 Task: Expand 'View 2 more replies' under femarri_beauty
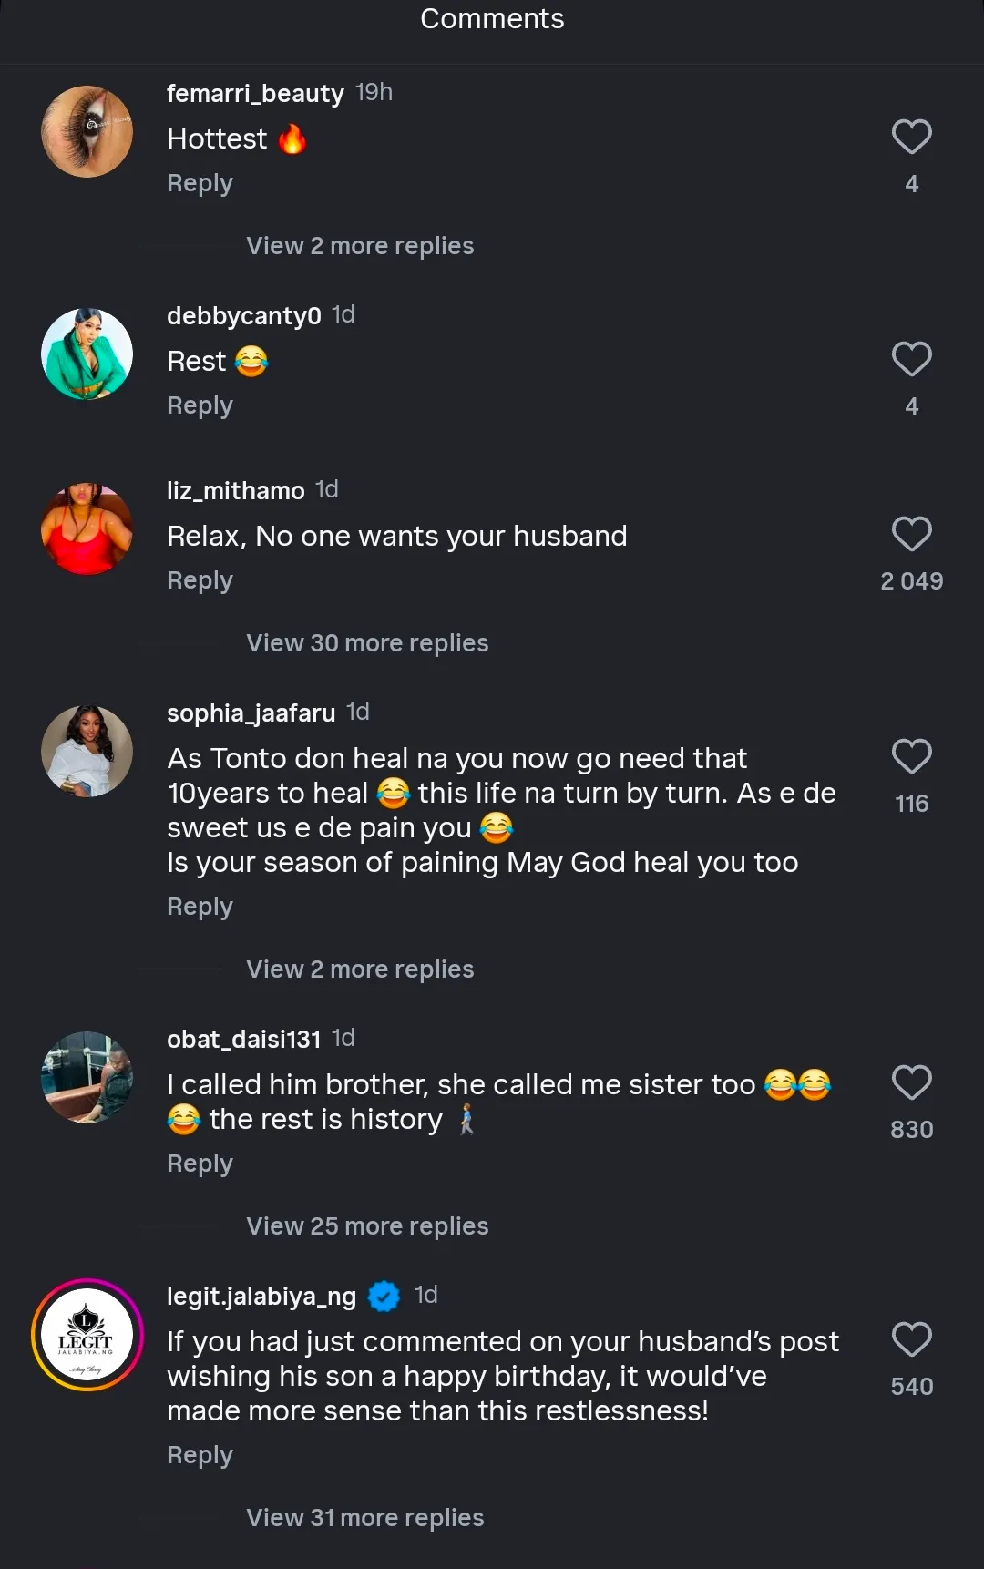point(360,246)
